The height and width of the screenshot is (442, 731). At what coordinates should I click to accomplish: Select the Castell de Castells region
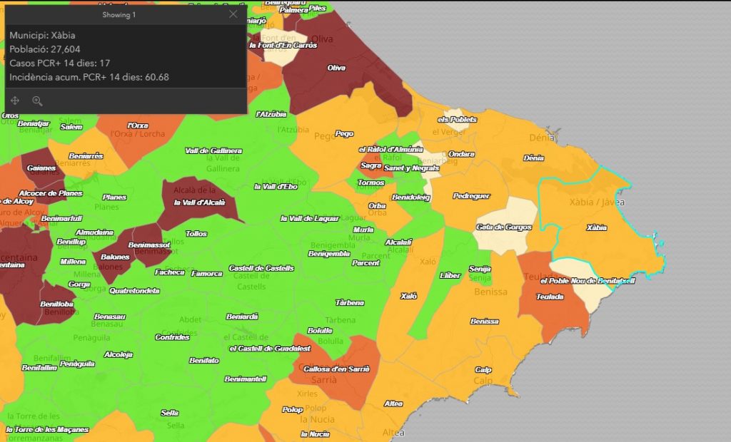pyautogui.click(x=261, y=268)
